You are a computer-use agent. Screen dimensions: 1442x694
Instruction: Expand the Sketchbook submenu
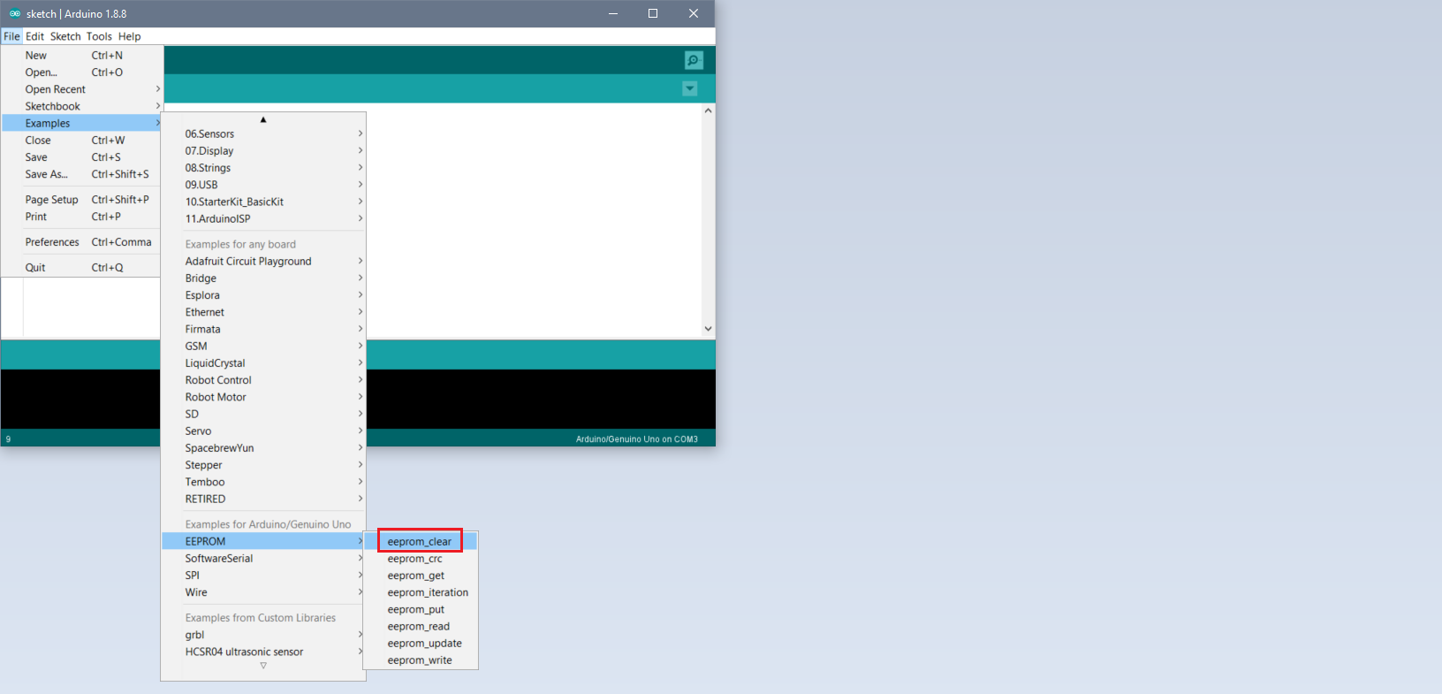coord(82,106)
